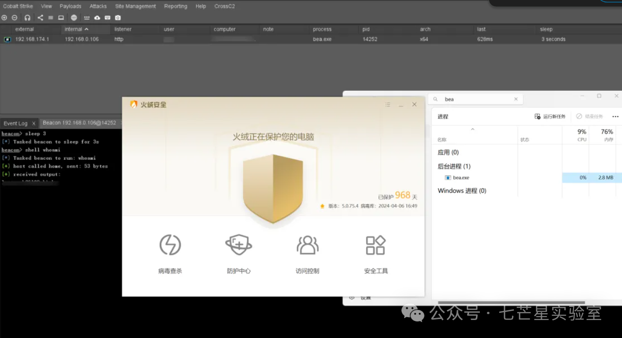Open Task Manager three-dots more options
622x338 pixels.
tap(615, 117)
